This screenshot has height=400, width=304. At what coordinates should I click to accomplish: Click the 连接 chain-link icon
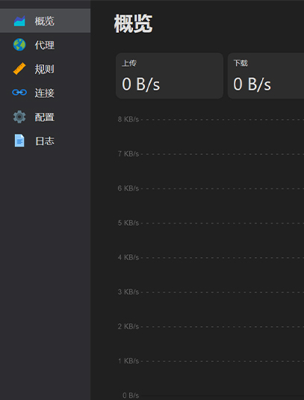19,93
